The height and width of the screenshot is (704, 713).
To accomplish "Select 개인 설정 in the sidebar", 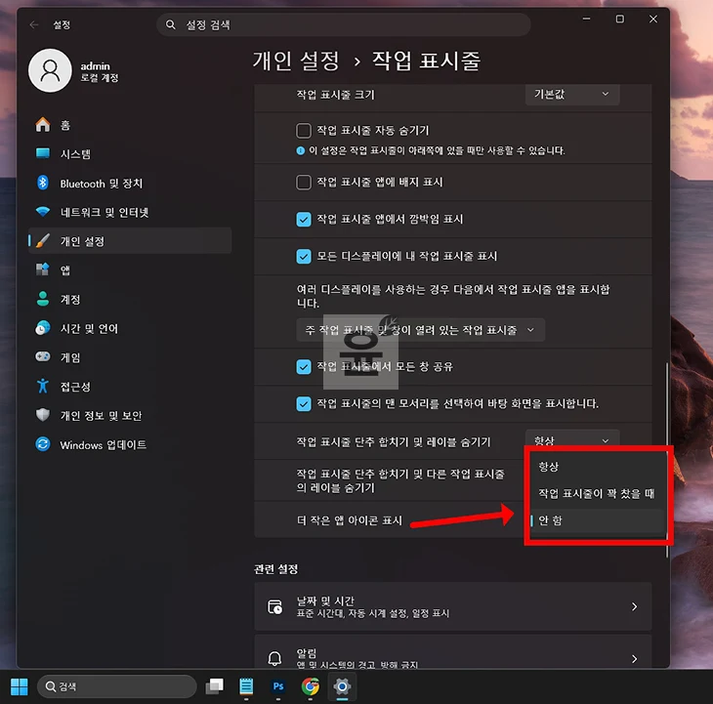I will click(x=130, y=241).
